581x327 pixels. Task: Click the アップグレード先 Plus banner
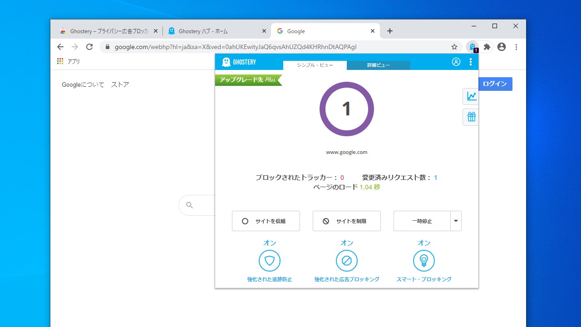248,80
